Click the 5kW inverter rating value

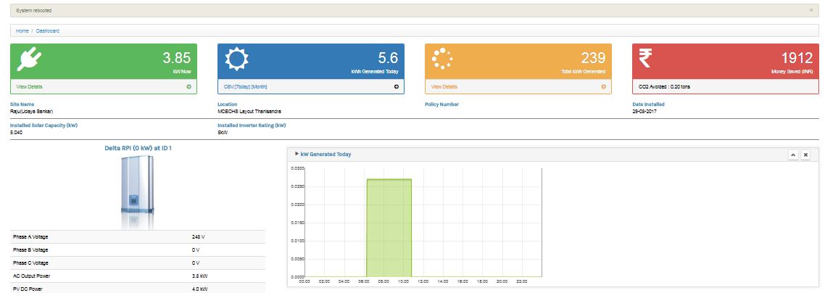[222, 133]
